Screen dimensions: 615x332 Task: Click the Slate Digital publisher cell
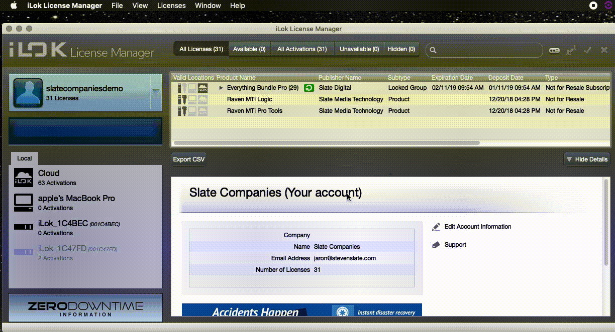point(335,88)
